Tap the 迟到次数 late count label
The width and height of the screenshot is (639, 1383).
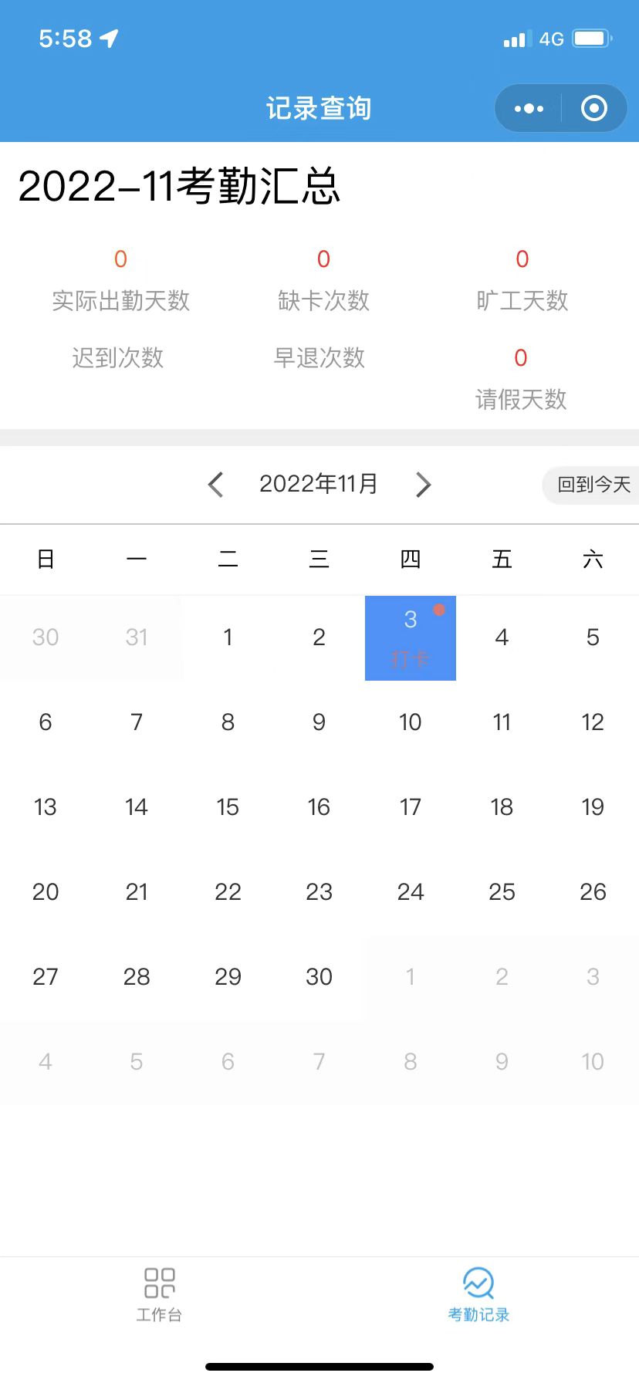pyautogui.click(x=118, y=358)
